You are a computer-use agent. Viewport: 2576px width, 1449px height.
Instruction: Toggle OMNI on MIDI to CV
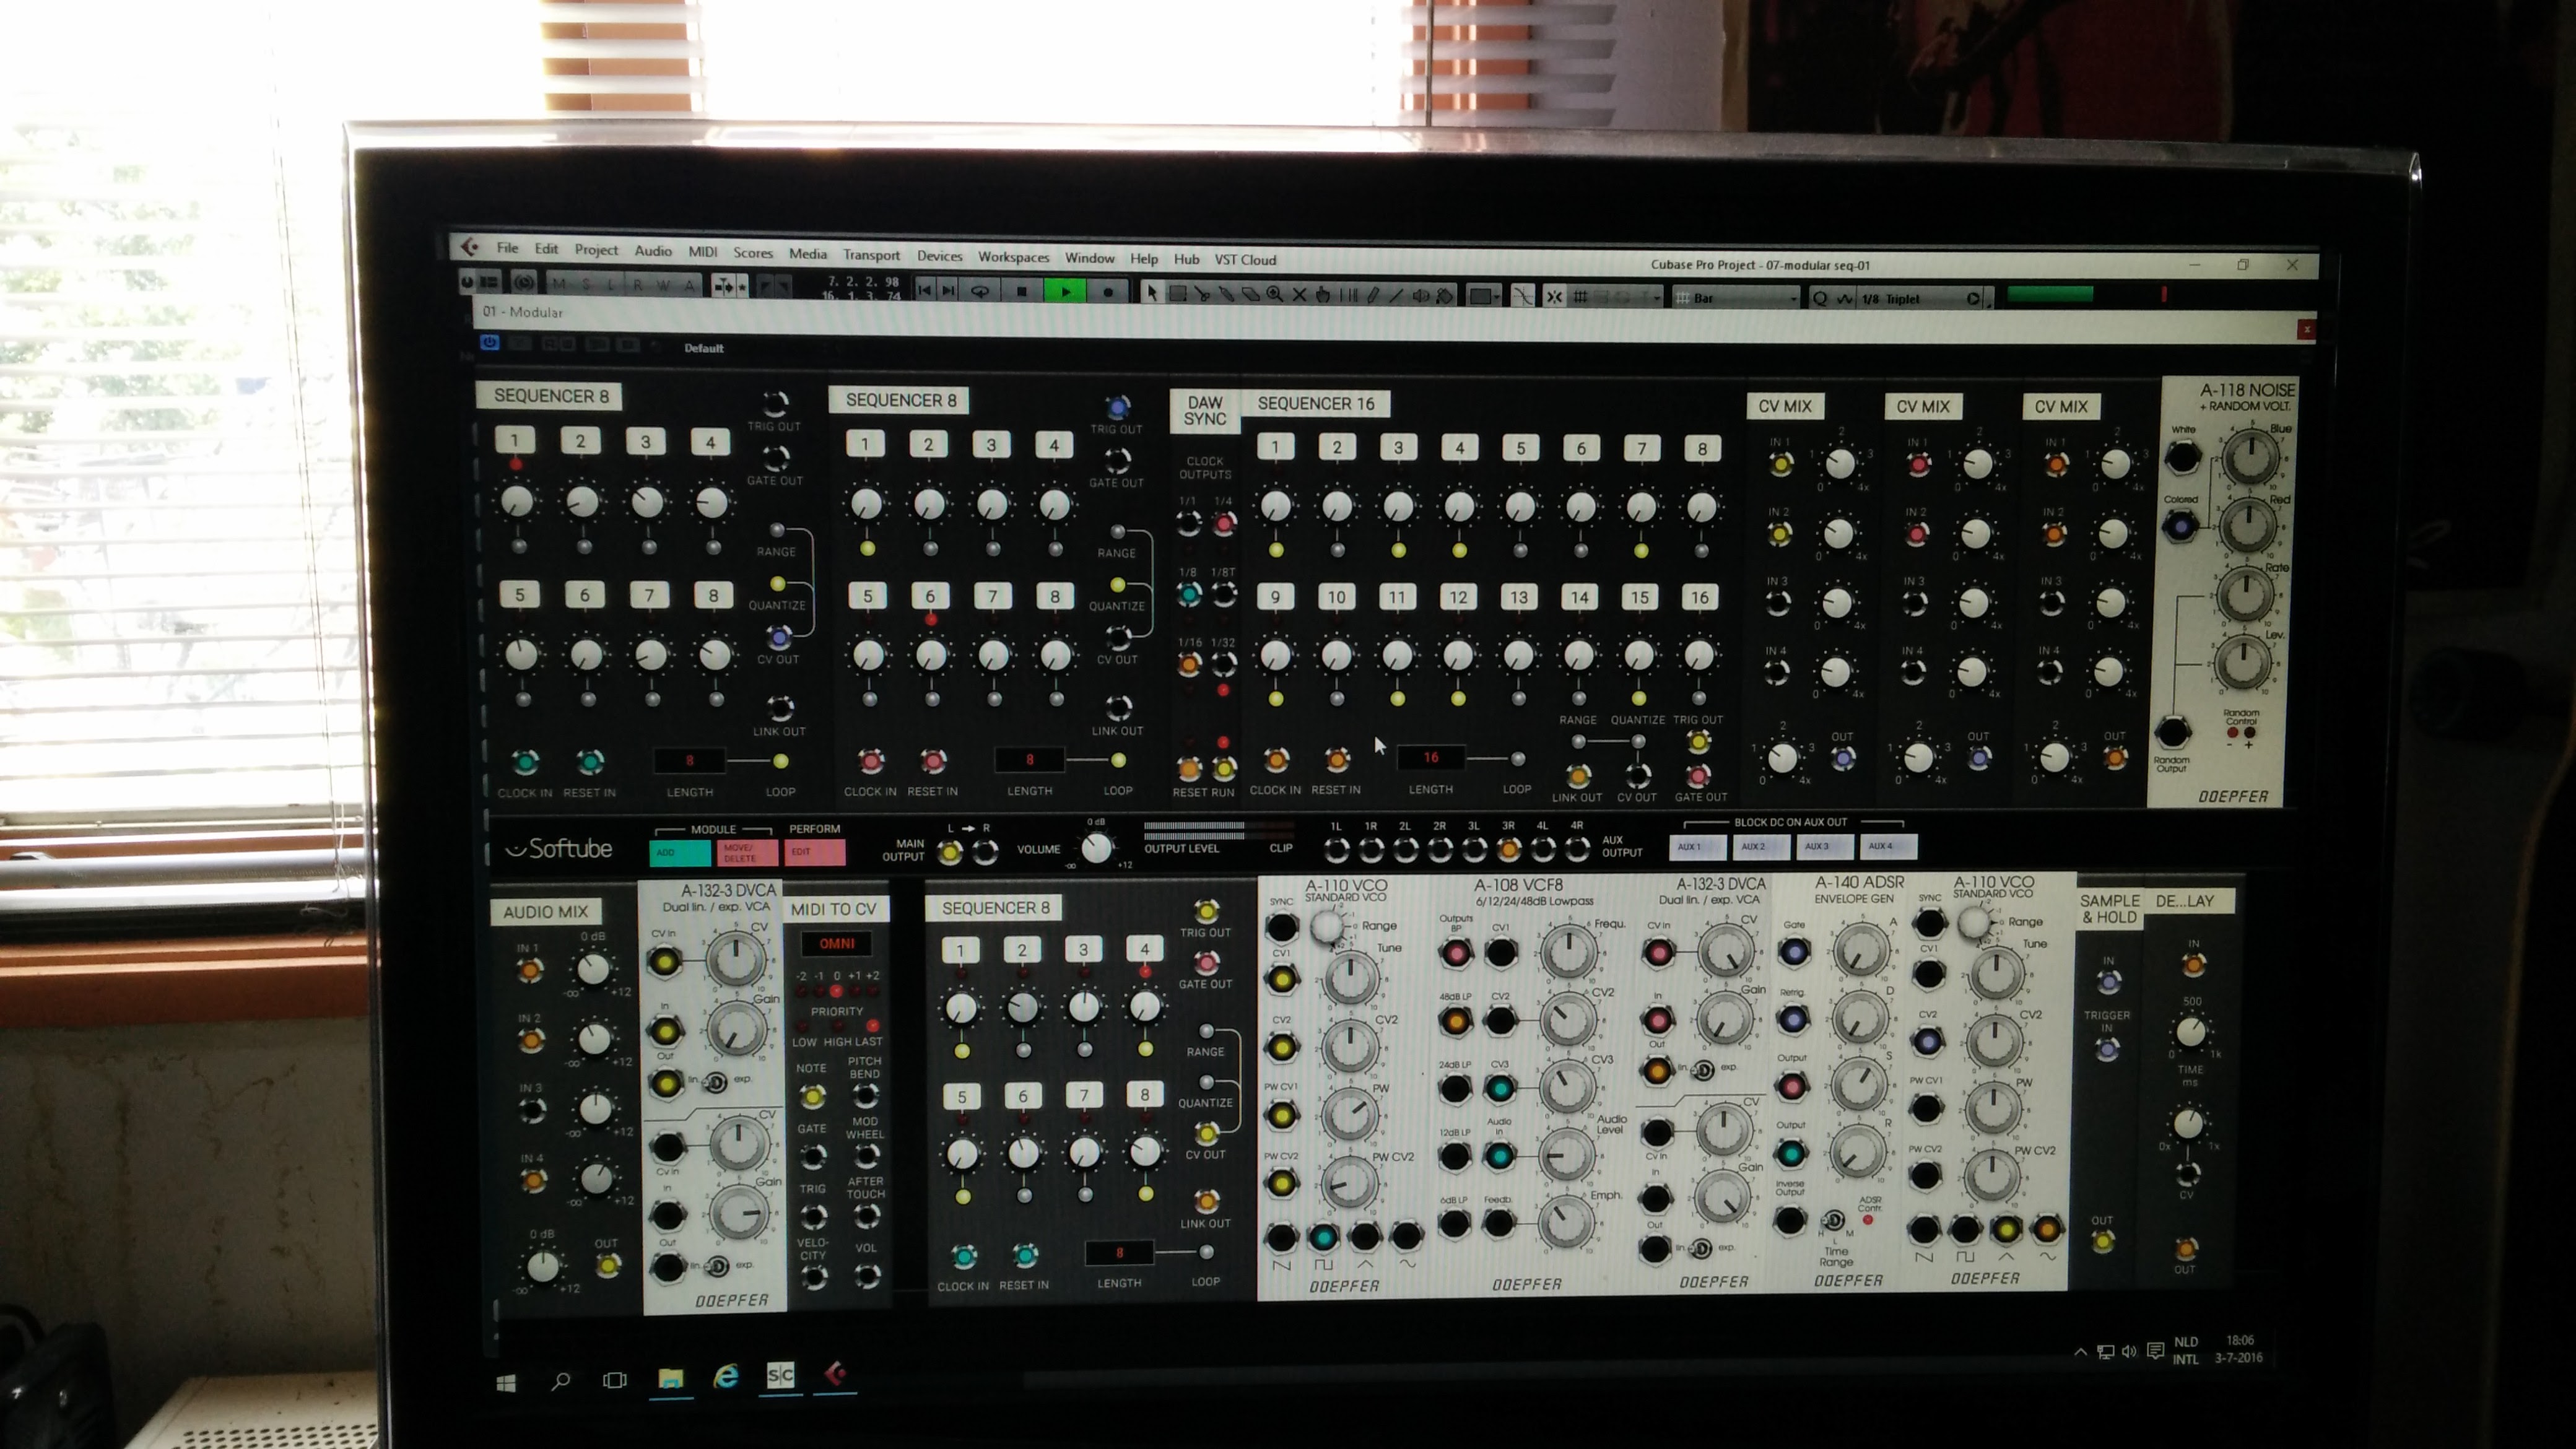(x=836, y=943)
